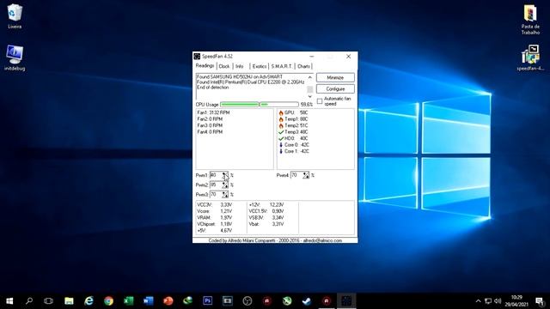Launch Word from the taskbar
550x309 pixels.
[x=149, y=301]
